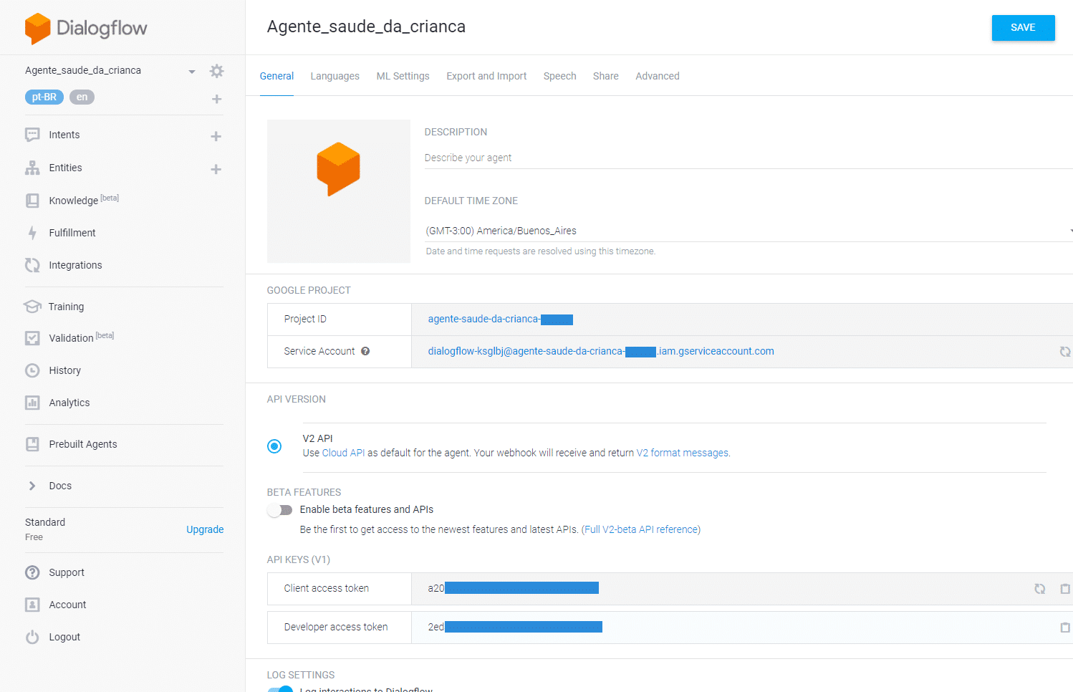Toggle Log interactions to Dialogflow
The image size is (1073, 692).
[280, 688]
